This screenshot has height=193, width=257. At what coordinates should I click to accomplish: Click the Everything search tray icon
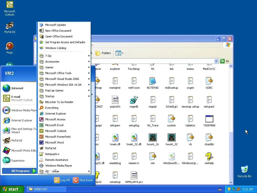click(238, 189)
